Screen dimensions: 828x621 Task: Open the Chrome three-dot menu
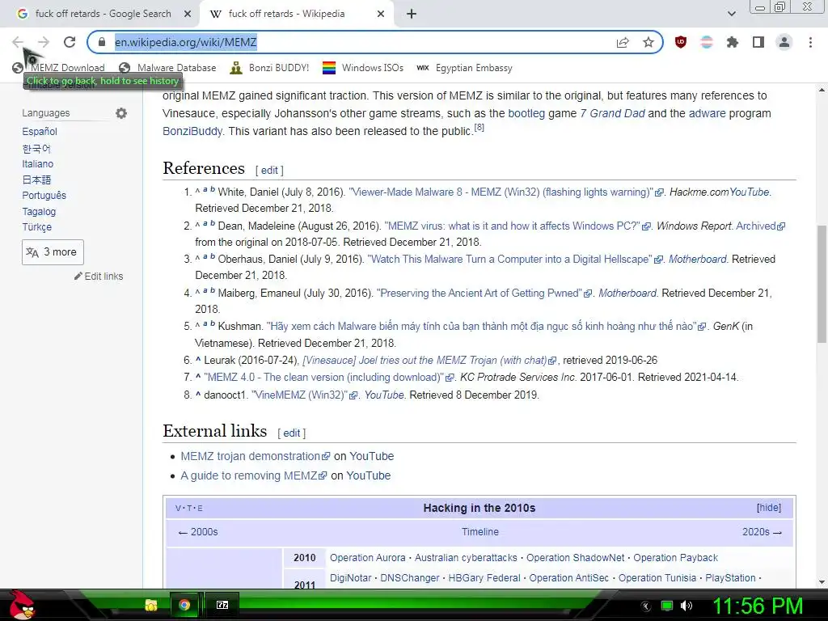(x=810, y=42)
